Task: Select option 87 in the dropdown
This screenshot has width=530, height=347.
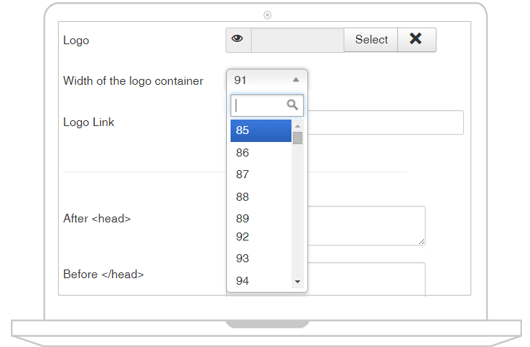Action: pos(260,175)
